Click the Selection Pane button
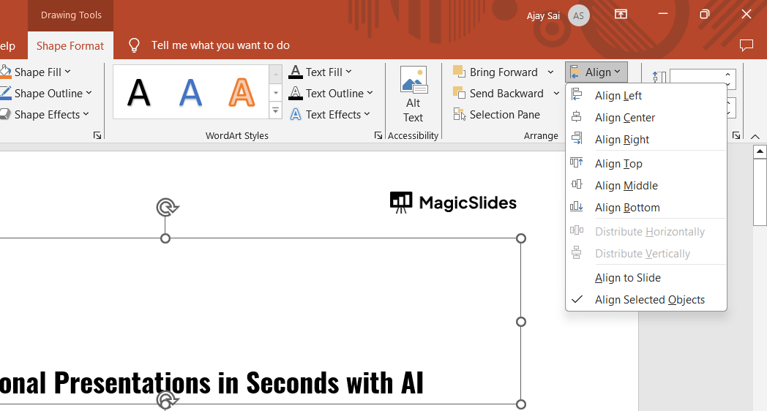 coord(496,114)
